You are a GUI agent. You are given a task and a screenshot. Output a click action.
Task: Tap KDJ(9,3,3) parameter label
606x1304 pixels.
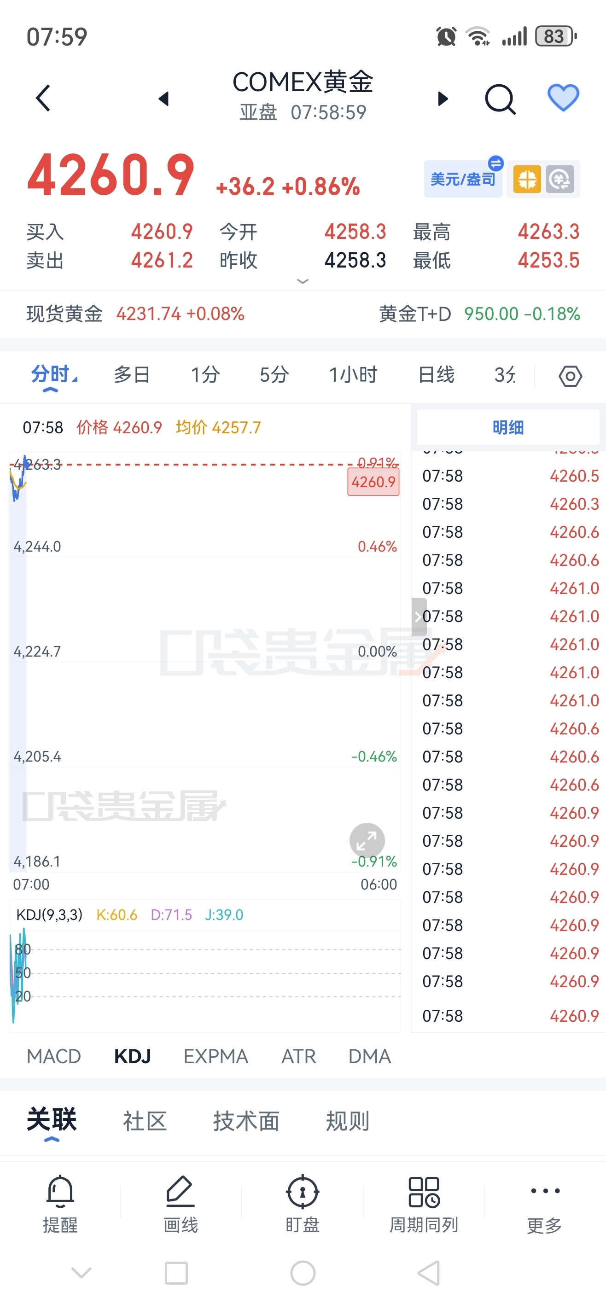tap(49, 915)
